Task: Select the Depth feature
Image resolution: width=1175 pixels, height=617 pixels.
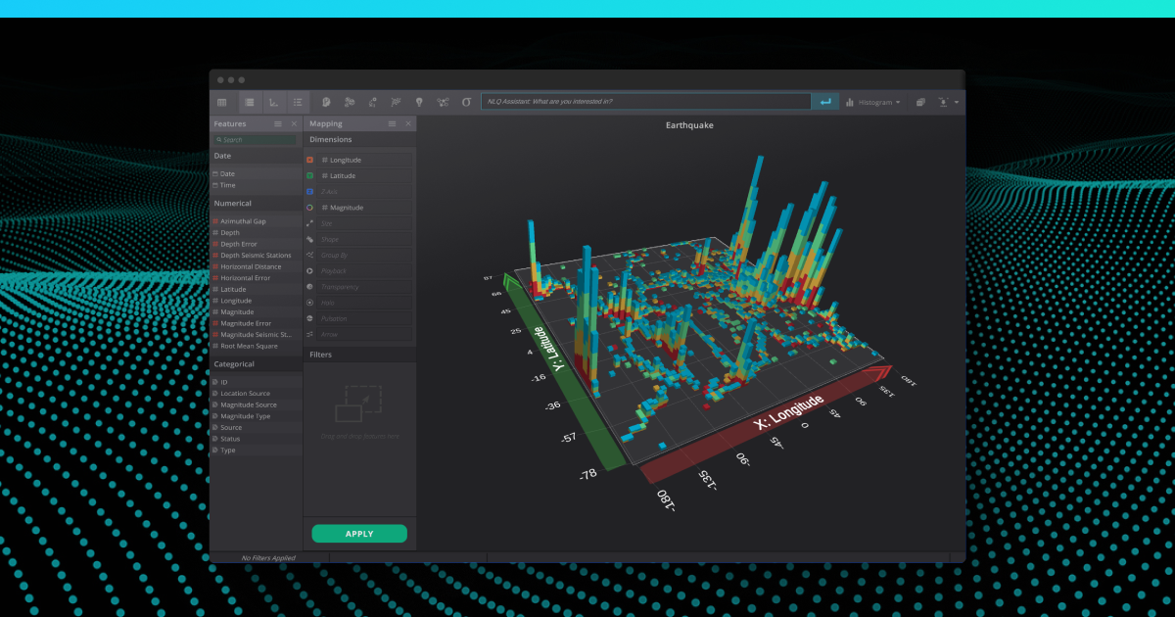Action: (256, 233)
